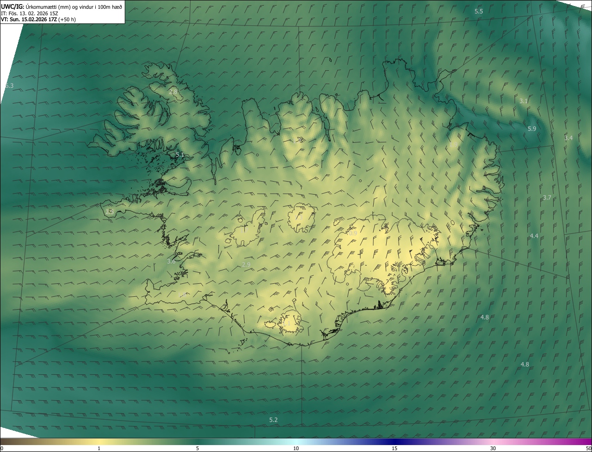Click the 5.1 value label on the map

click(x=180, y=155)
